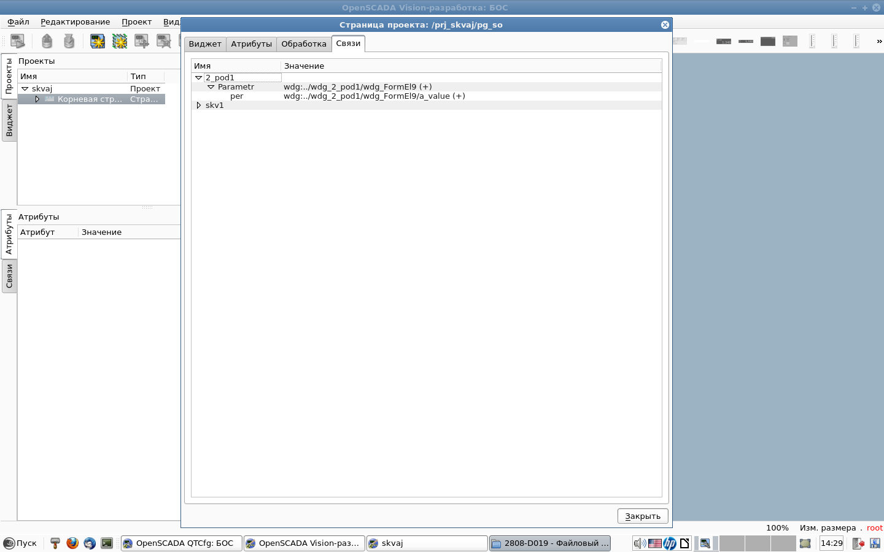The height and width of the screenshot is (552, 884).
Task: Collapse the Parametr node
Action: pos(211,87)
